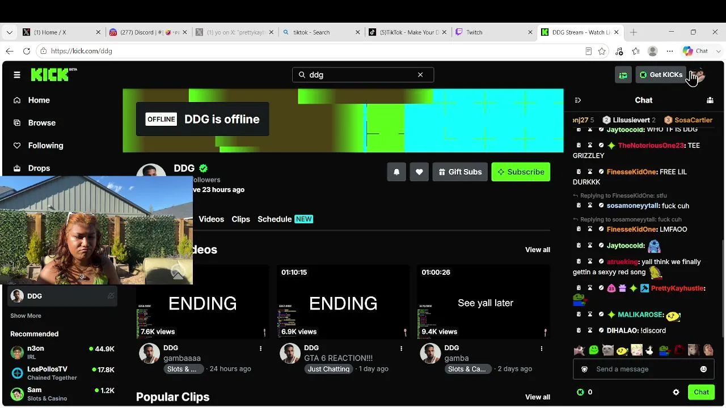The image size is (726, 408).
Task: Expand followed list with Show More
Action: click(x=26, y=316)
